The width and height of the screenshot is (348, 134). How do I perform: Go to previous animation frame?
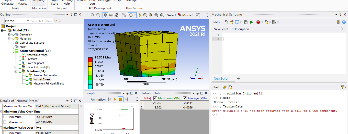(109, 99)
